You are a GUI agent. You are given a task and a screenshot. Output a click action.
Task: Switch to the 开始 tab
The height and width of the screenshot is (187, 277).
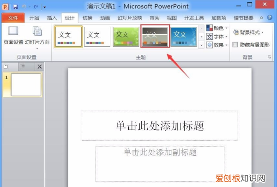tap(34, 18)
